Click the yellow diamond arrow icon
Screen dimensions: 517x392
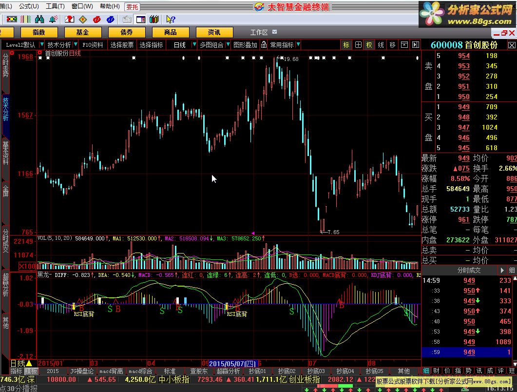(83, 20)
